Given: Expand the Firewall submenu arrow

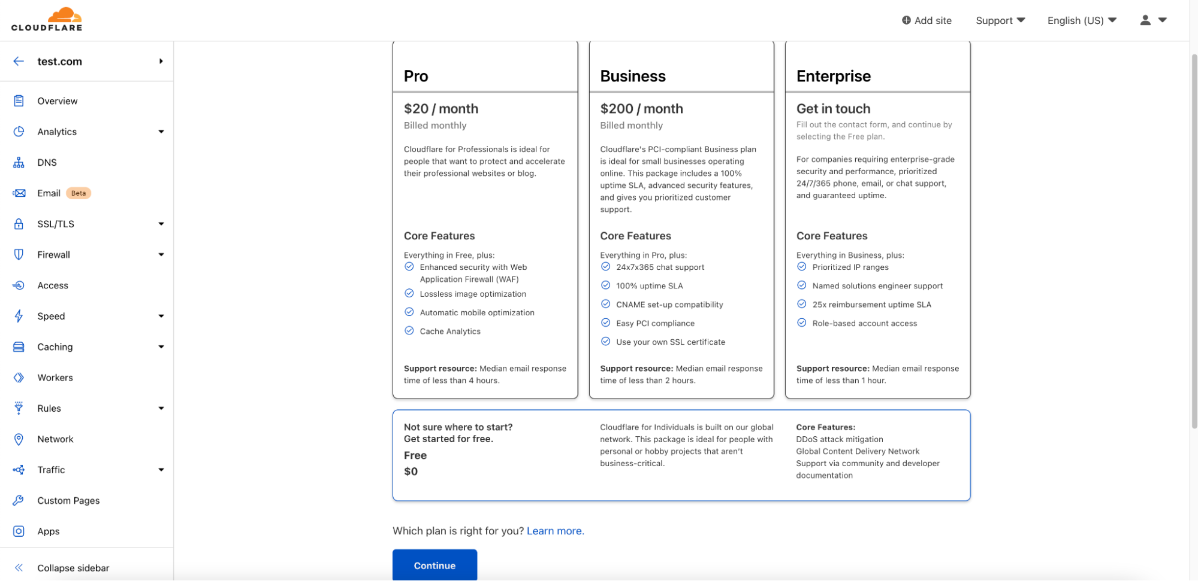Looking at the screenshot, I should coord(161,254).
